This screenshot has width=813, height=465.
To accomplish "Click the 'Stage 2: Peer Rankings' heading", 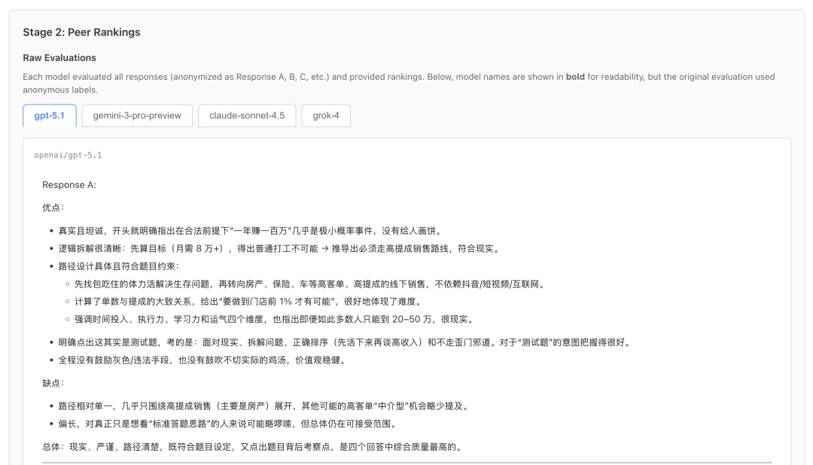I will (81, 32).
